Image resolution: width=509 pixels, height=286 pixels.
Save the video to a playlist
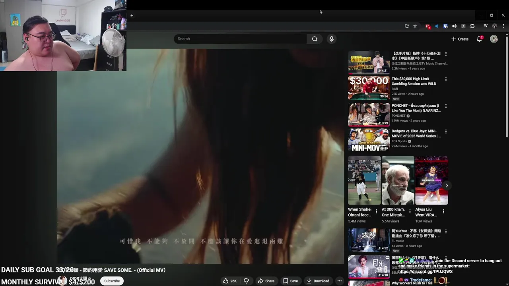[x=290, y=281]
